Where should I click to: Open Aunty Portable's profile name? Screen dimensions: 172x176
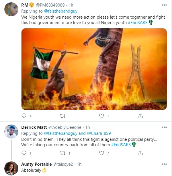[36, 164]
